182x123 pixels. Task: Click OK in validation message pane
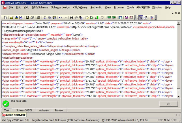point(168,104)
